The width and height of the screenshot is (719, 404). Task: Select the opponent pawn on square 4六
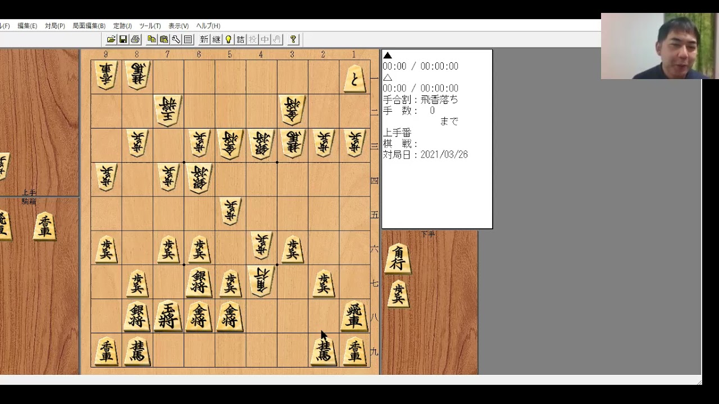(x=261, y=247)
